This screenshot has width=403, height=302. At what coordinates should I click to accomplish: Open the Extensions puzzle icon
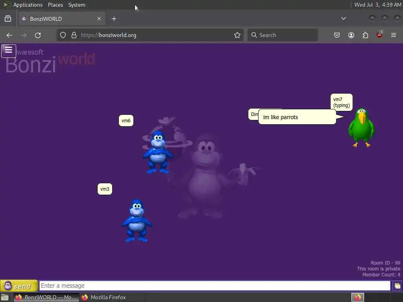365,35
